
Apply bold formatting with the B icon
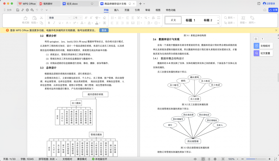pos(49,23)
